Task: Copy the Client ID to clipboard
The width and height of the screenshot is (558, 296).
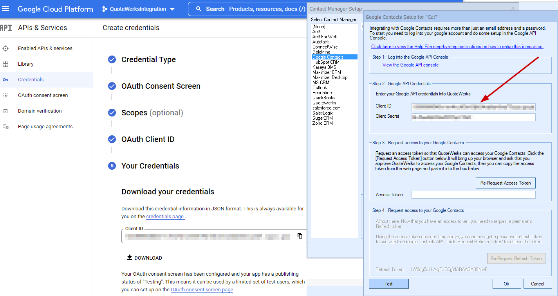Action: 300,236
